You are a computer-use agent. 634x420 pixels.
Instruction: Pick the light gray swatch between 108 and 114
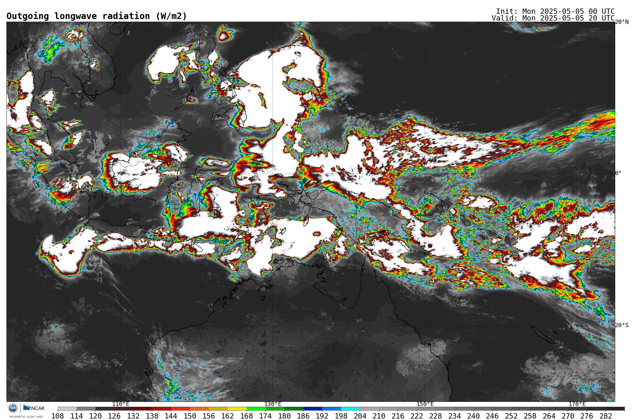click(x=67, y=409)
